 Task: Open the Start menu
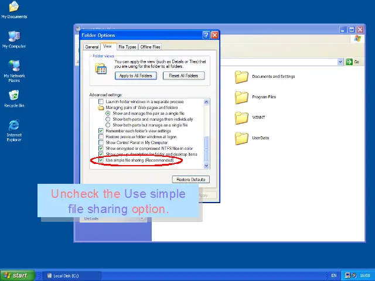[18, 275]
